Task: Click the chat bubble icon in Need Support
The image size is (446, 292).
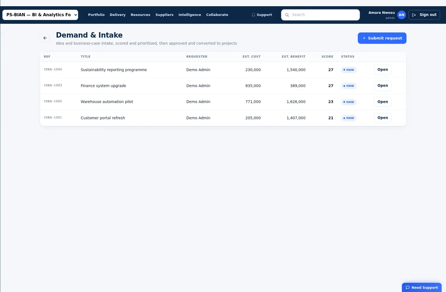Action: [408, 287]
